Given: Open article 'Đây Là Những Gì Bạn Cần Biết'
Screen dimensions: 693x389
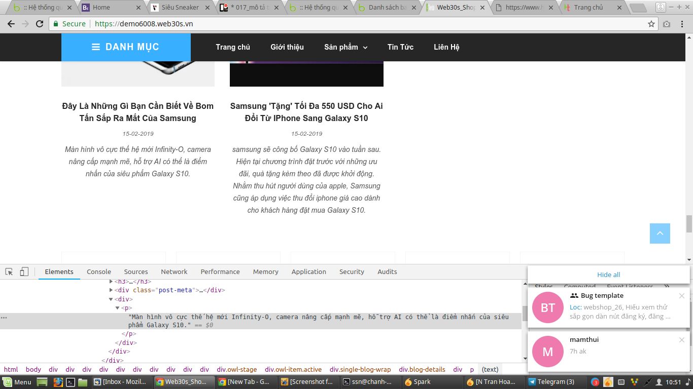Looking at the screenshot, I should [138, 112].
